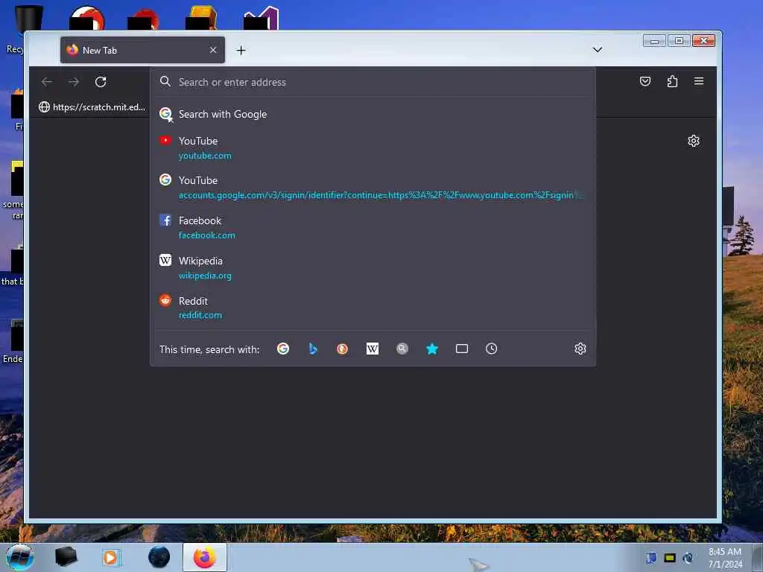Click the taskbar clock showing 8:45 AM
This screenshot has width=763, height=572.
725,557
